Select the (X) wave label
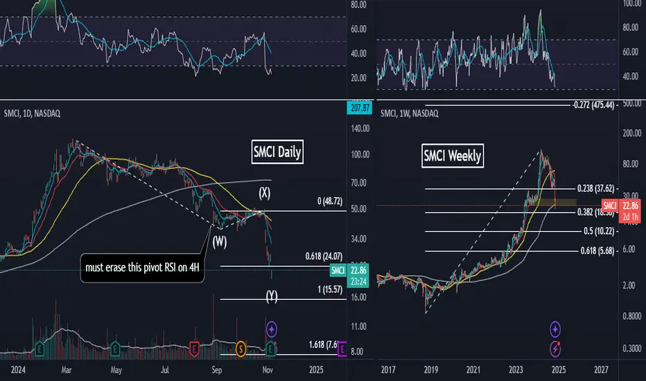The height and width of the screenshot is (381, 646). point(265,193)
